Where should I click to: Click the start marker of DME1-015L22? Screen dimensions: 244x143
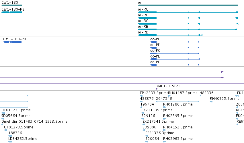(x=157, y=89)
